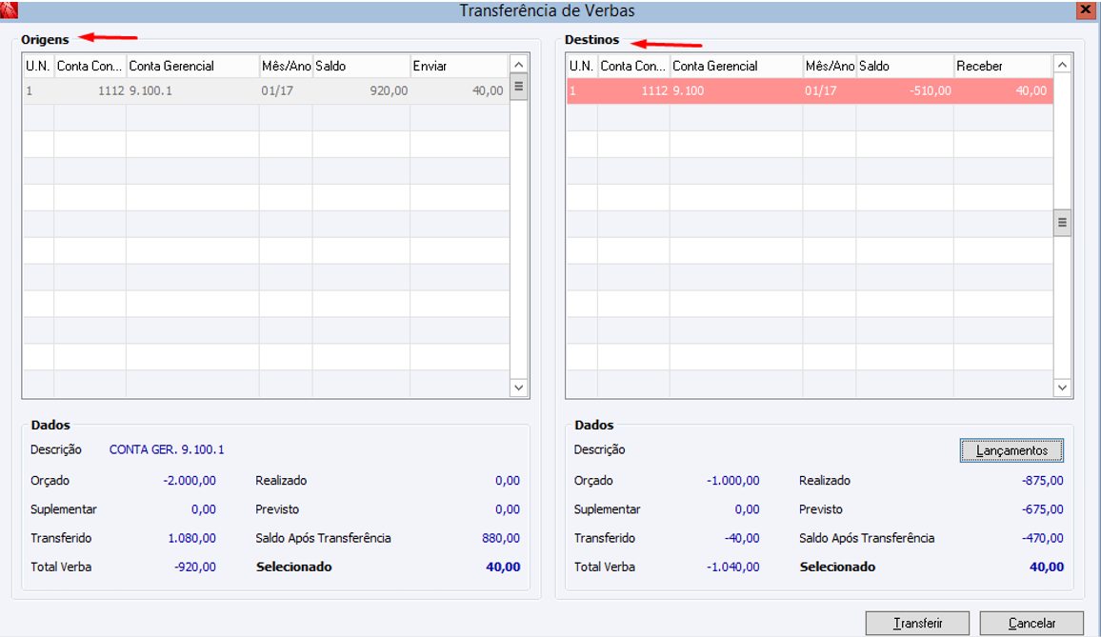Click Destinos Saldo column header
Image resolution: width=1101 pixels, height=637 pixels.
click(905, 66)
